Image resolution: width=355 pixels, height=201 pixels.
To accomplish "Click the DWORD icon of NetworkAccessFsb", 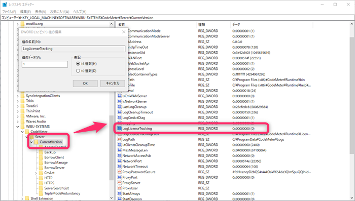I will click(x=120, y=155).
